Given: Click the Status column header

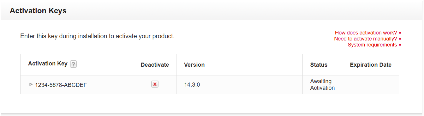Looking at the screenshot, I should pos(319,65).
